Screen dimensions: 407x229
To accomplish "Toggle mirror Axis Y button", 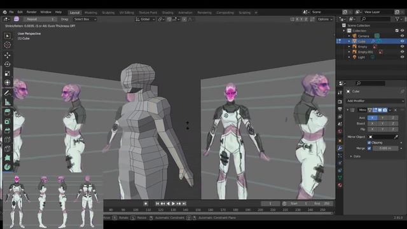I will [x=382, y=118].
